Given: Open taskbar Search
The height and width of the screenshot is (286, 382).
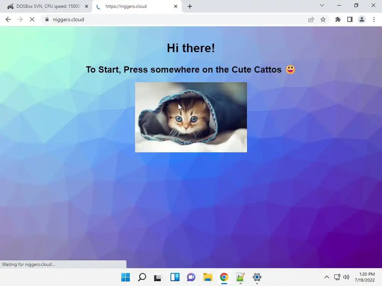Looking at the screenshot, I should coord(142,277).
